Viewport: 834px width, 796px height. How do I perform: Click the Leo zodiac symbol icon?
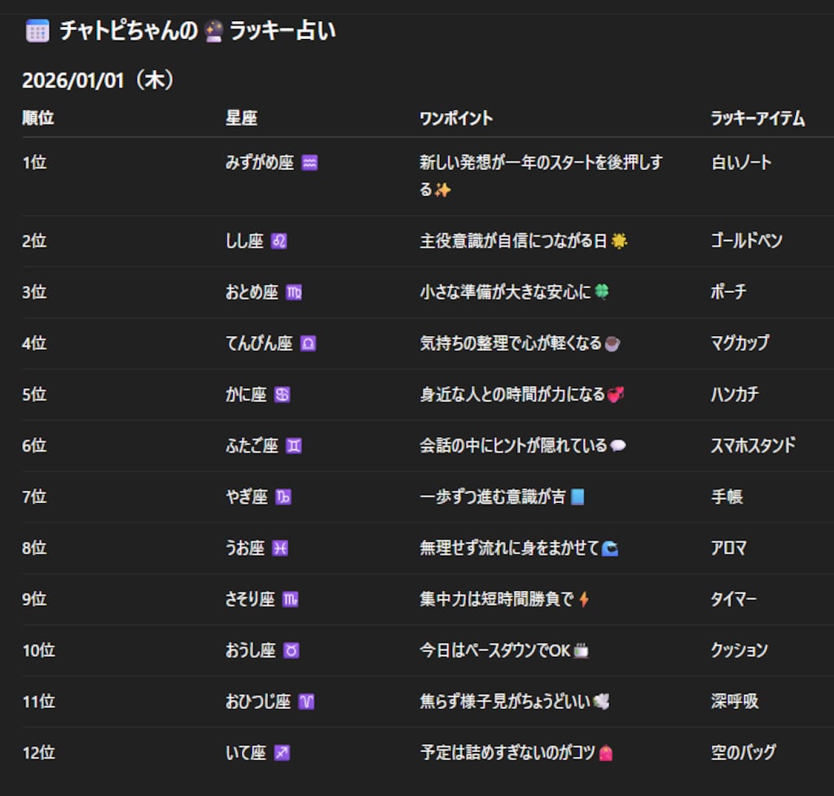click(x=279, y=241)
